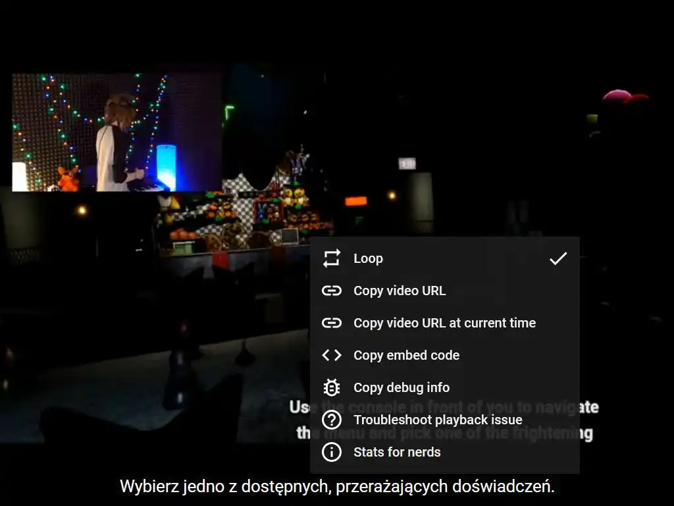
Task: Click the angle-brackets embed code icon
Action: pyautogui.click(x=332, y=355)
